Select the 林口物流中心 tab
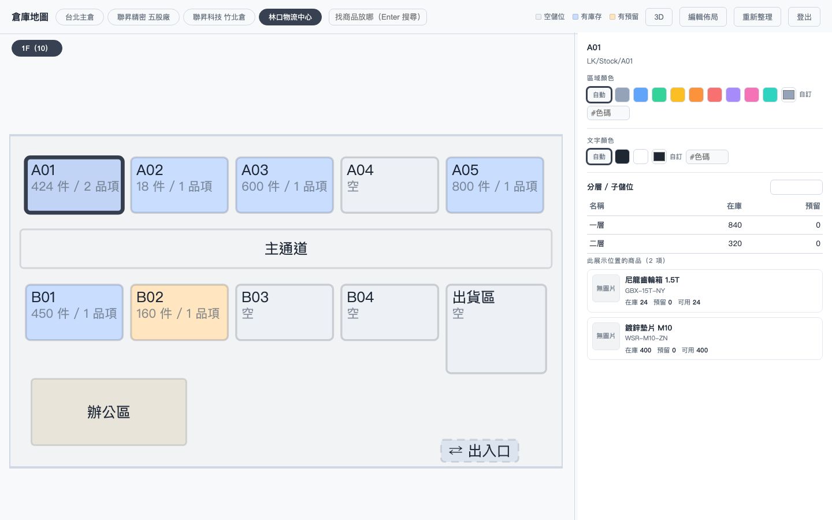This screenshot has height=520, width=832. pyautogui.click(x=290, y=17)
